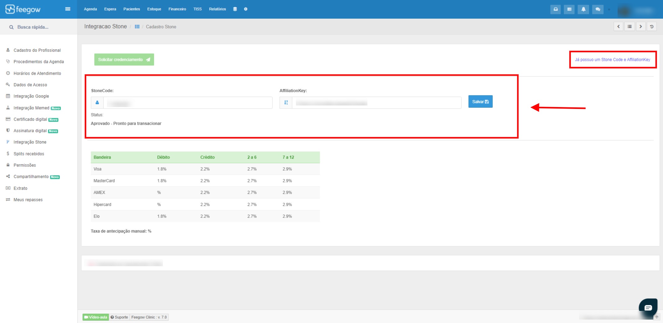
Task: Click Solicitar credenciamento button
Action: click(x=124, y=60)
